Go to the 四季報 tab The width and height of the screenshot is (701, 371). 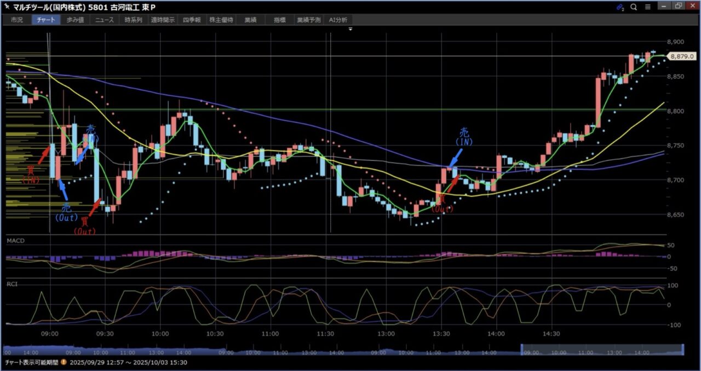192,20
